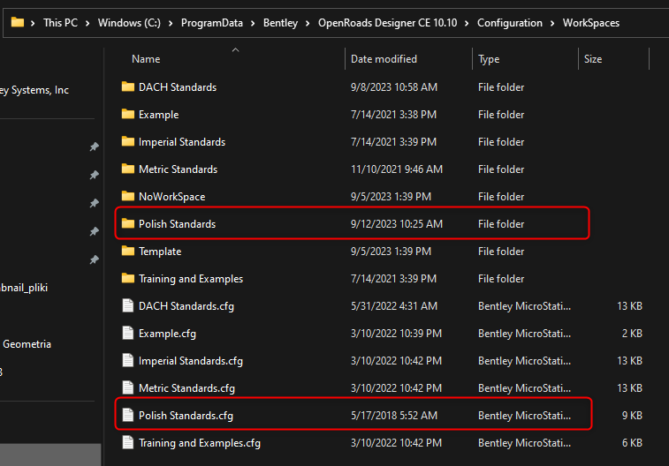This screenshot has width=669, height=466.
Task: Expand the chevron after ProgramData
Action: point(253,24)
